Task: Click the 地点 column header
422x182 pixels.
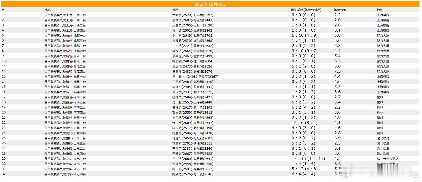Action: (x=380, y=10)
